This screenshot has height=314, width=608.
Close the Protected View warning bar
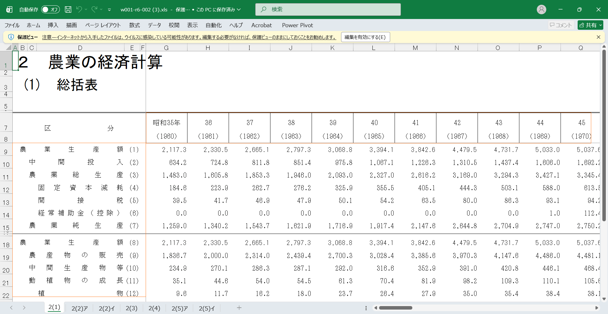click(598, 37)
